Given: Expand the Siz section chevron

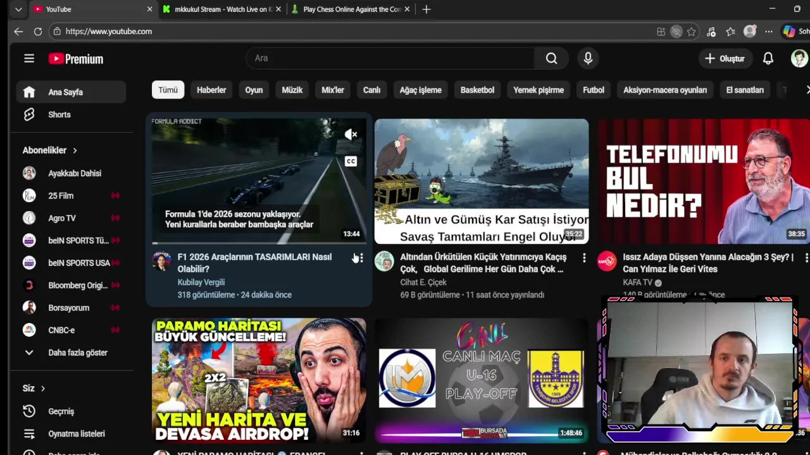Looking at the screenshot, I should 43,389.
